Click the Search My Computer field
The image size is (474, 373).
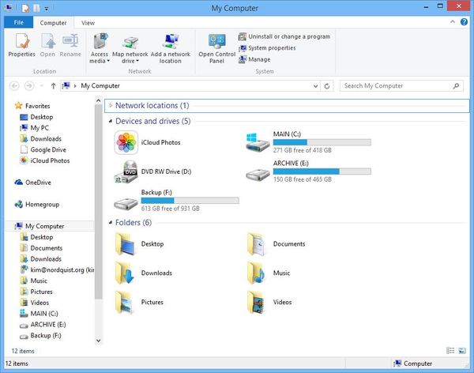point(399,85)
